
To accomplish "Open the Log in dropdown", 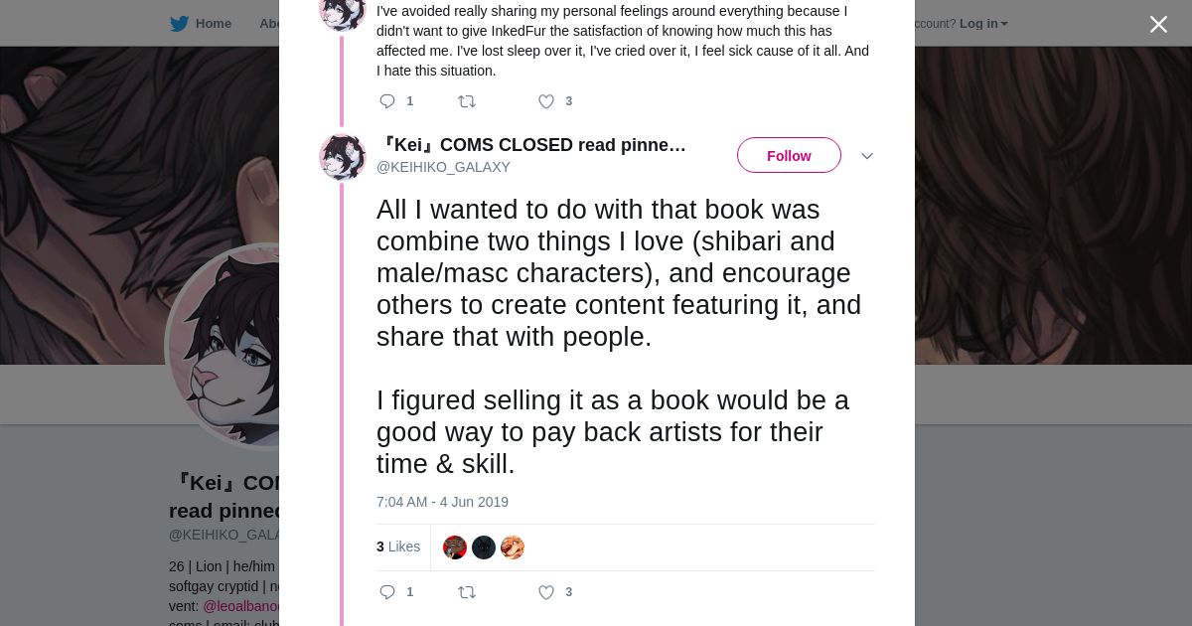I will 982,24.
